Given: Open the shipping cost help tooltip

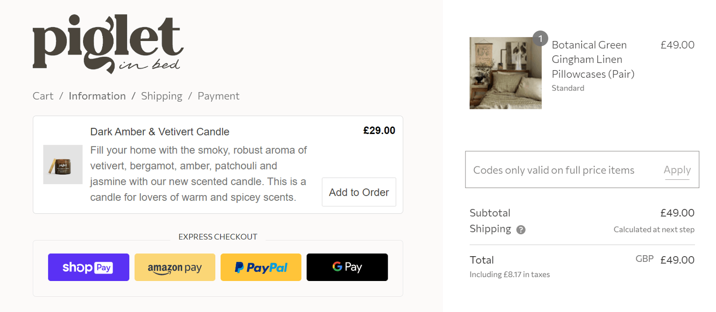Looking at the screenshot, I should [x=521, y=229].
